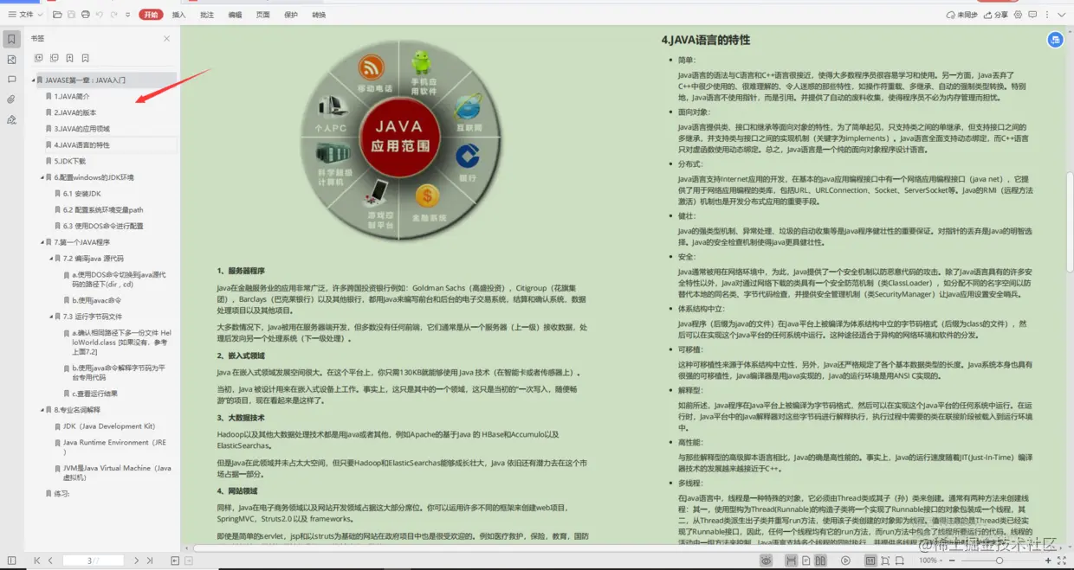
Task: Click the collapse all bookmarks icon
Action: pyautogui.click(x=54, y=58)
